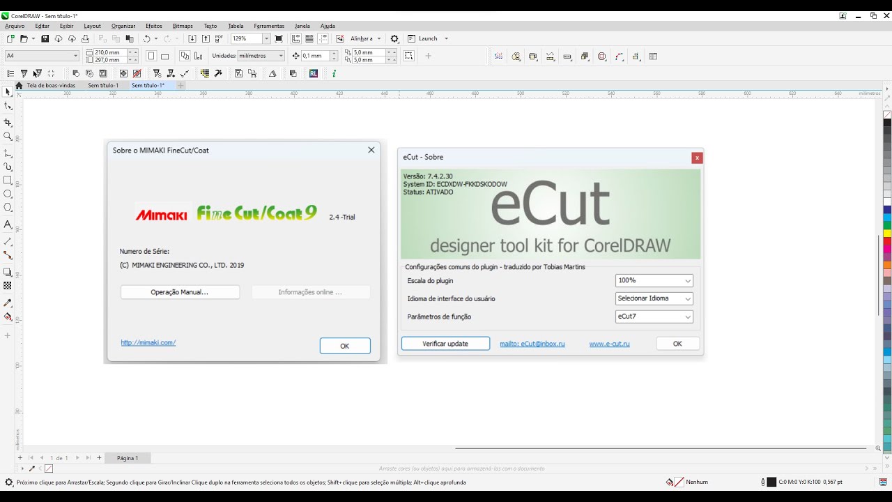The height and width of the screenshot is (502, 892).
Task: Choose the Color Eyedropper tool
Action: click(8, 303)
